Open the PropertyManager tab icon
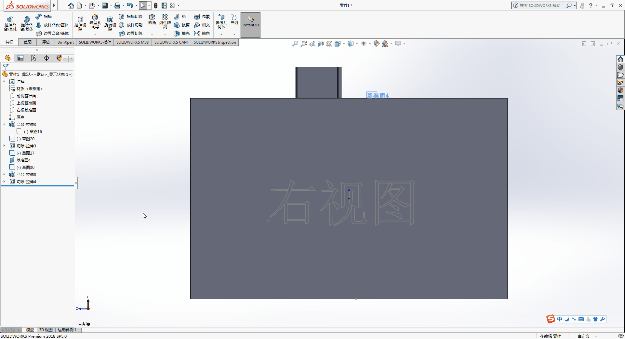Image resolution: width=625 pixels, height=339 pixels. pos(20,58)
